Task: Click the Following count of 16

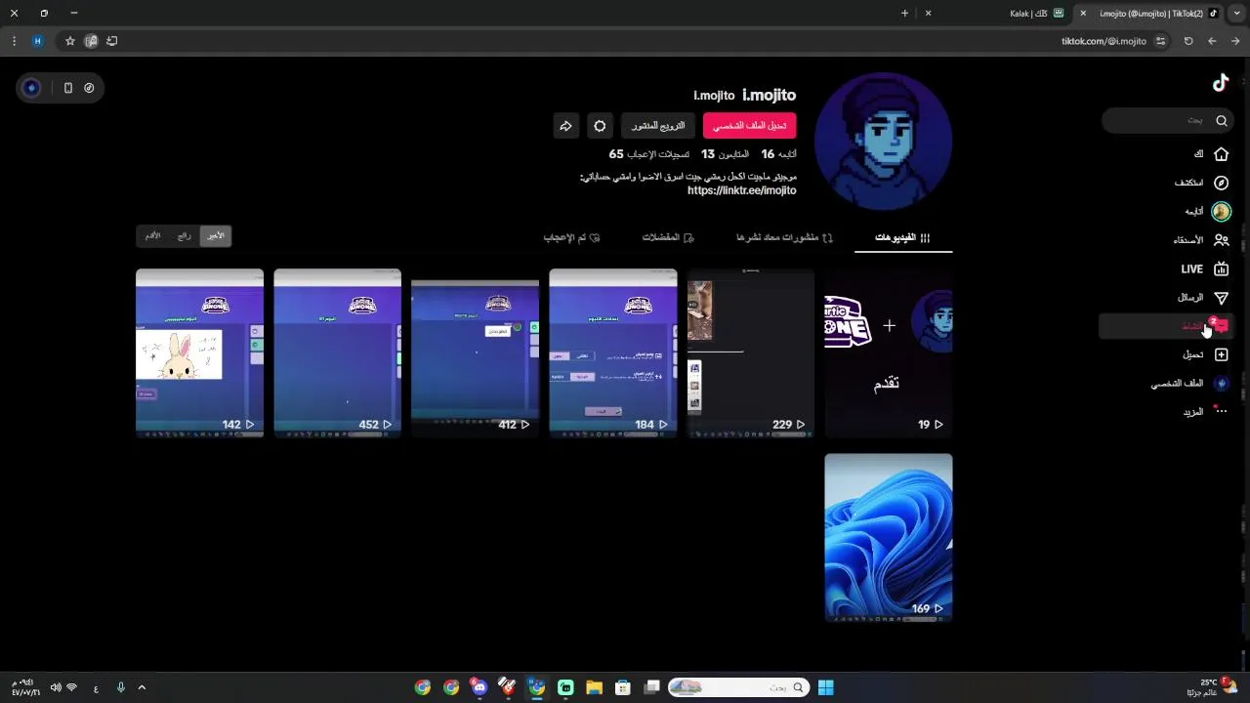Action: pos(779,154)
